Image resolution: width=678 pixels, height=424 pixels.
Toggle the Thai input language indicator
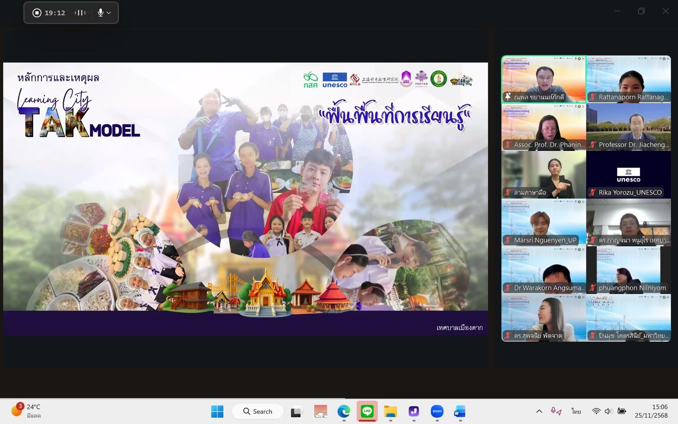coord(576,411)
